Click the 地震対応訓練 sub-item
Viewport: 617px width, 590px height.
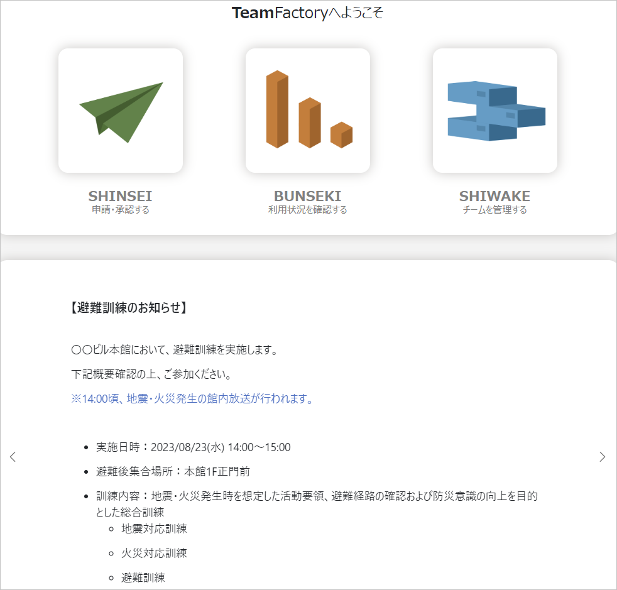point(155,528)
